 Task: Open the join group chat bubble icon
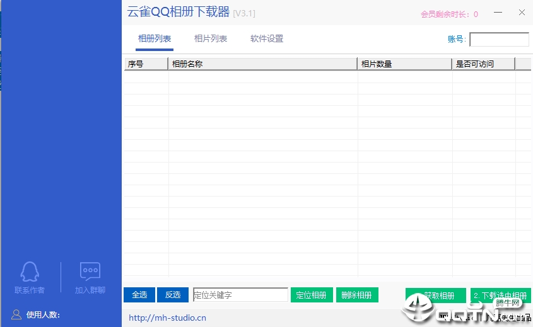point(90,272)
